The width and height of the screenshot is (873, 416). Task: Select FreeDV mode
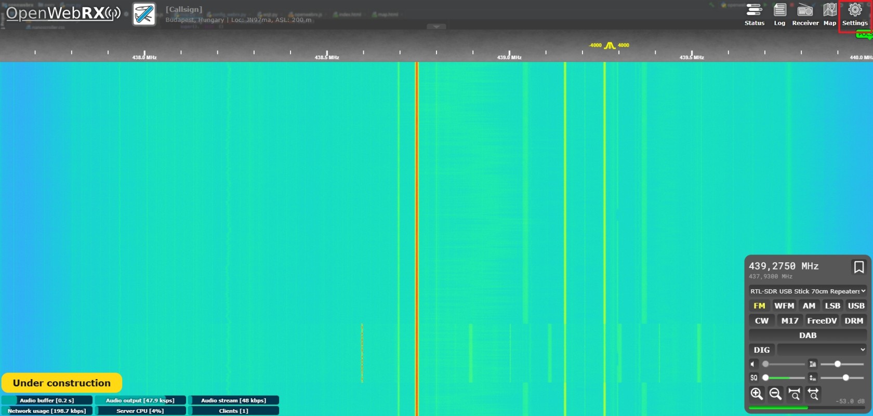pos(822,321)
